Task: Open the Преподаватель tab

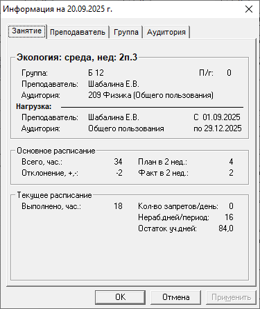Action: [x=78, y=32]
